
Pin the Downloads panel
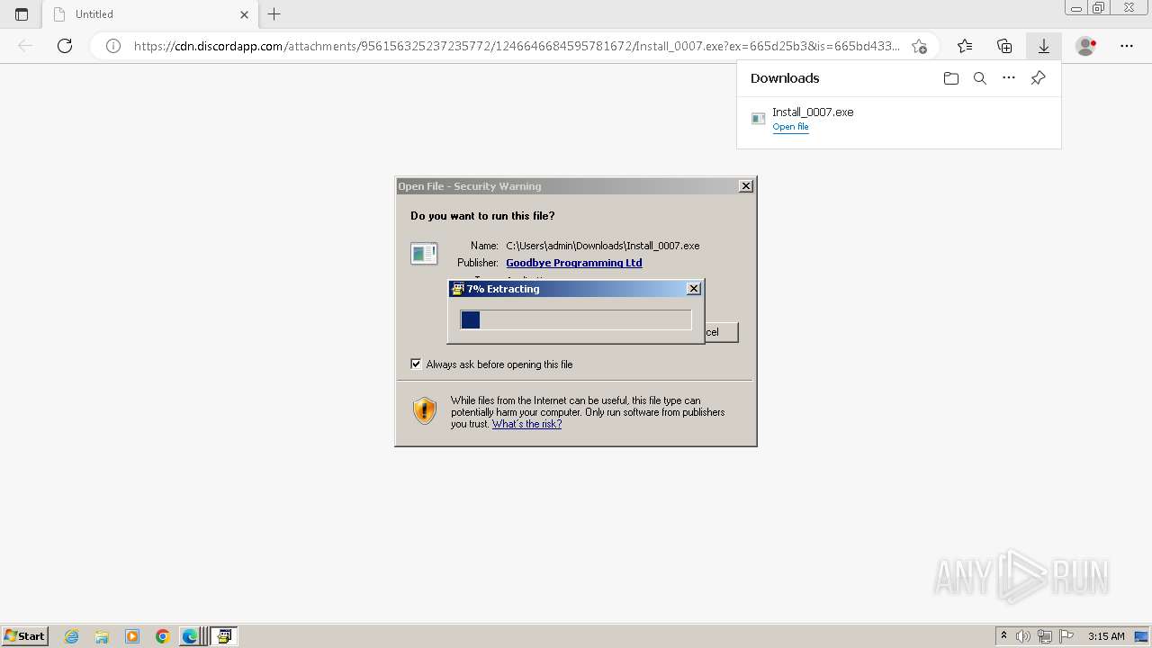point(1038,78)
